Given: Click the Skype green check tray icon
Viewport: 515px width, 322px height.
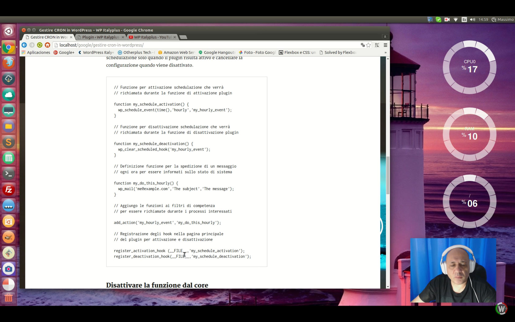Looking at the screenshot, I should coord(438,19).
